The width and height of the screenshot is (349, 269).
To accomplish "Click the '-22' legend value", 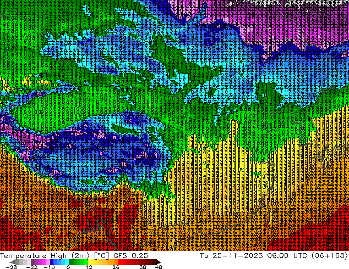I will 31,267.
